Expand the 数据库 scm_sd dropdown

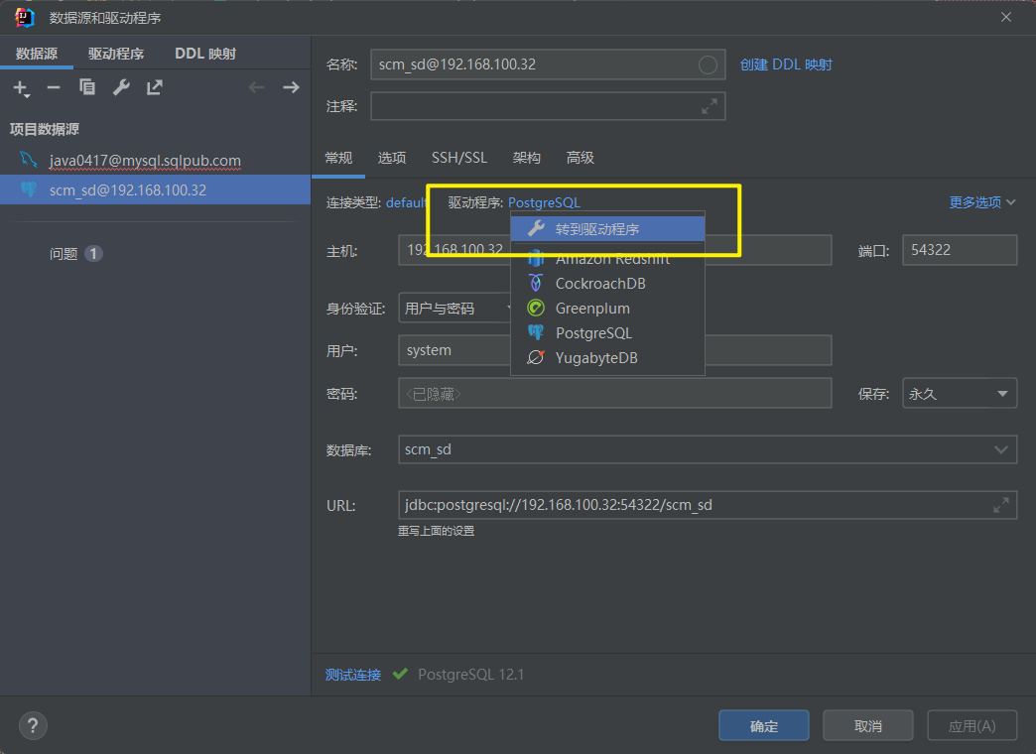(x=1000, y=449)
